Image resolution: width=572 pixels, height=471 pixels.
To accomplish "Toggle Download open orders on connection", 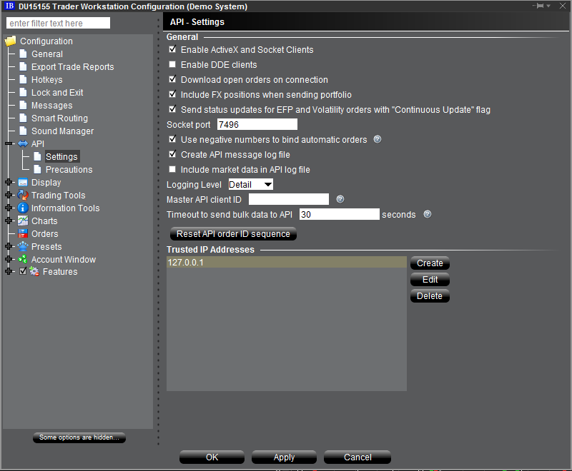I will point(172,79).
